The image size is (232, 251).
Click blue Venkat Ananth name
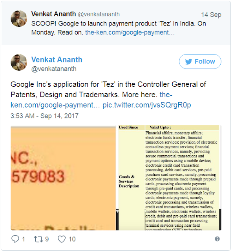pyautogui.click(x=57, y=60)
